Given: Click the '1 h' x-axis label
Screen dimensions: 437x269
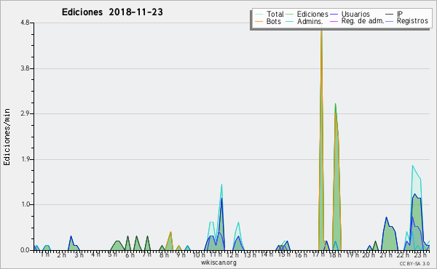Looking at the screenshot, I should point(45,254).
